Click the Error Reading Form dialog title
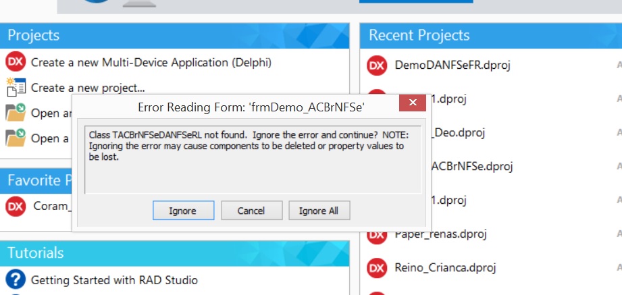This screenshot has width=622, height=295. [251, 107]
